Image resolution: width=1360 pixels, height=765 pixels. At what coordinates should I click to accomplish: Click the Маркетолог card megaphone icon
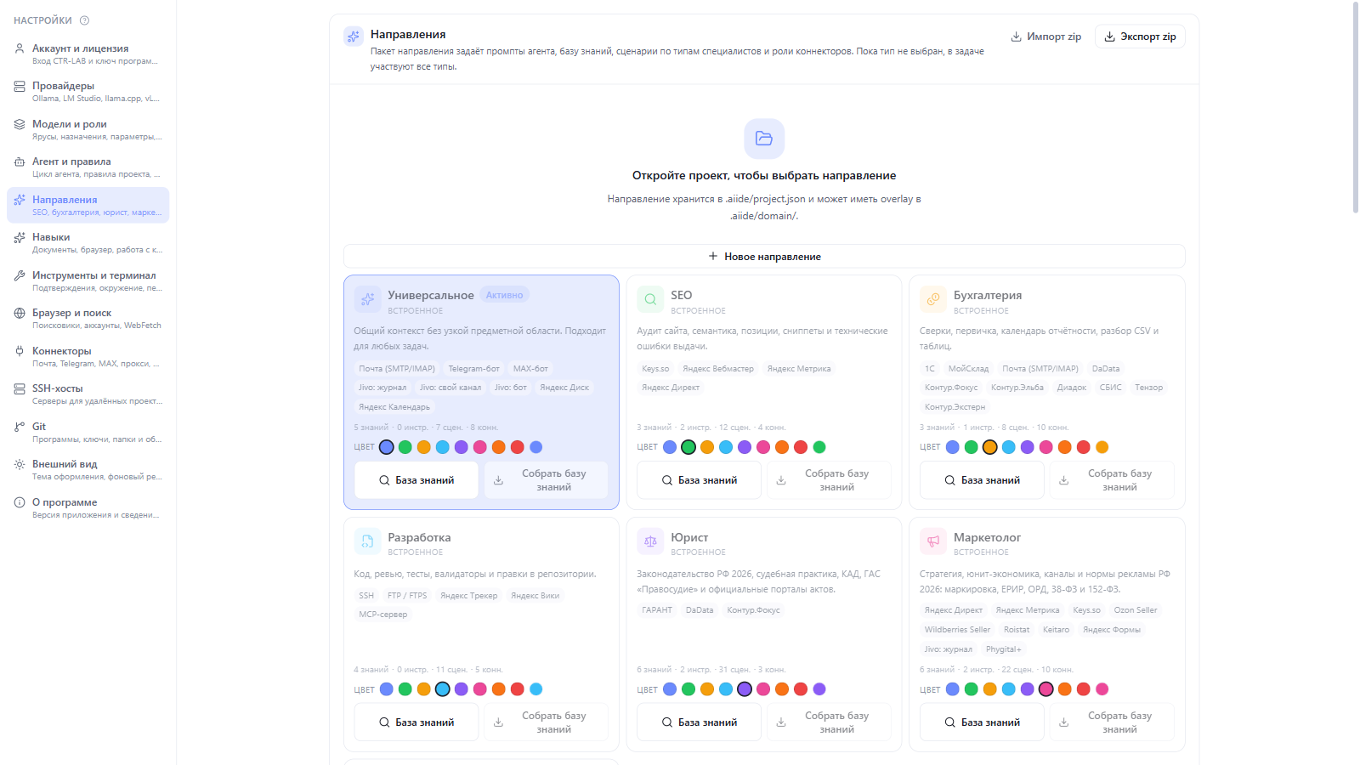coord(933,541)
